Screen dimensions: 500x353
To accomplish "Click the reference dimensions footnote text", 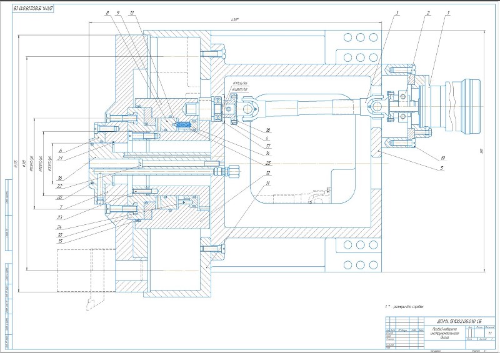I will click(x=404, y=306).
